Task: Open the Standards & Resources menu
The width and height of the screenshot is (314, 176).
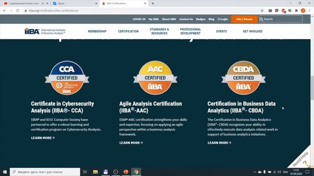Action: click(x=159, y=31)
